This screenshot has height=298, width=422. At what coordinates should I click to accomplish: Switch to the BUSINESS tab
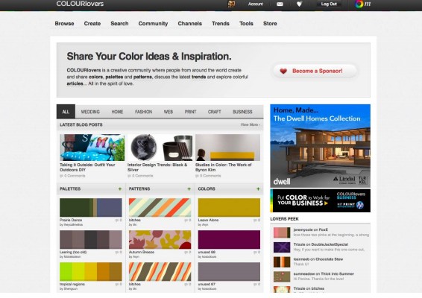pos(242,112)
